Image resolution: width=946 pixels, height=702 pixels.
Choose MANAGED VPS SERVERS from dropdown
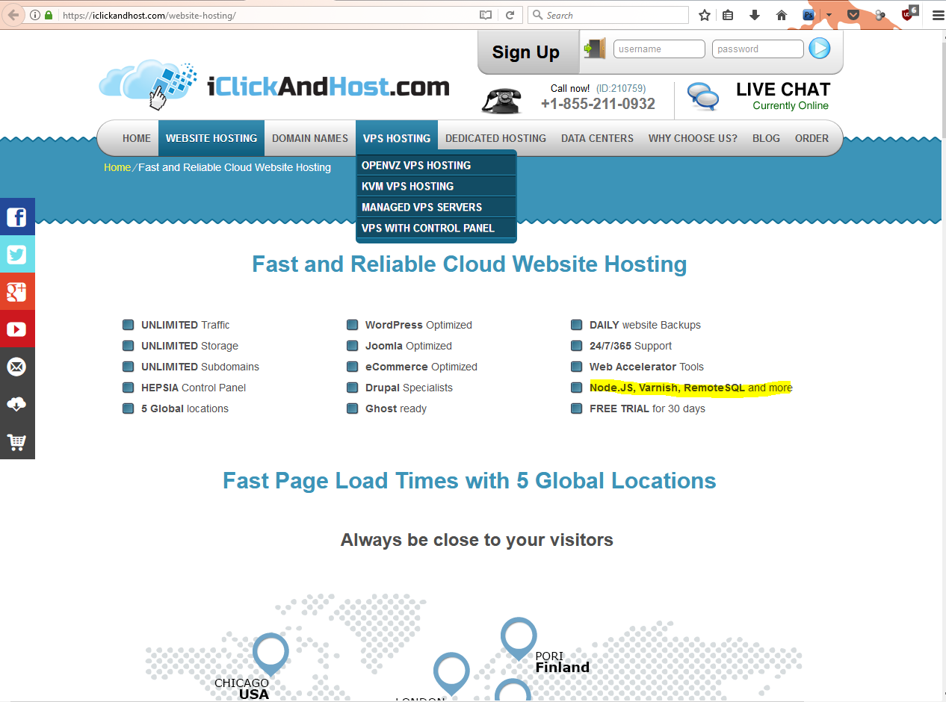point(436,207)
